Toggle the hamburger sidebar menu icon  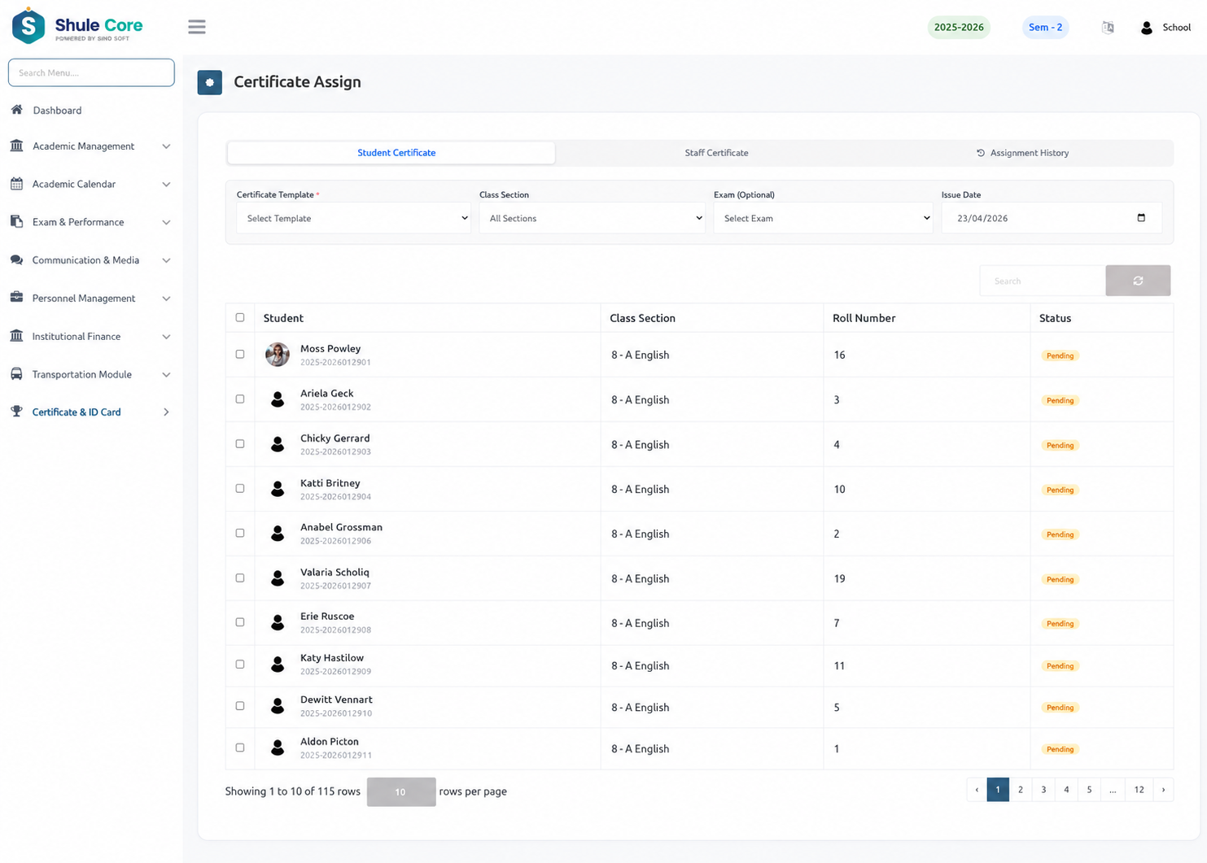pyautogui.click(x=197, y=27)
